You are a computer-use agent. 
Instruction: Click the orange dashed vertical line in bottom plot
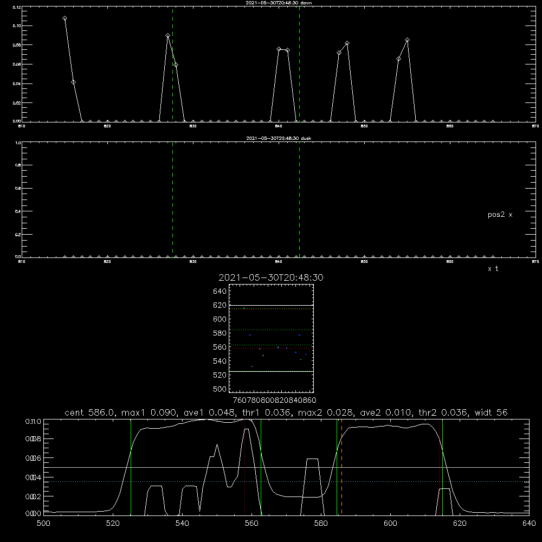coord(341,467)
